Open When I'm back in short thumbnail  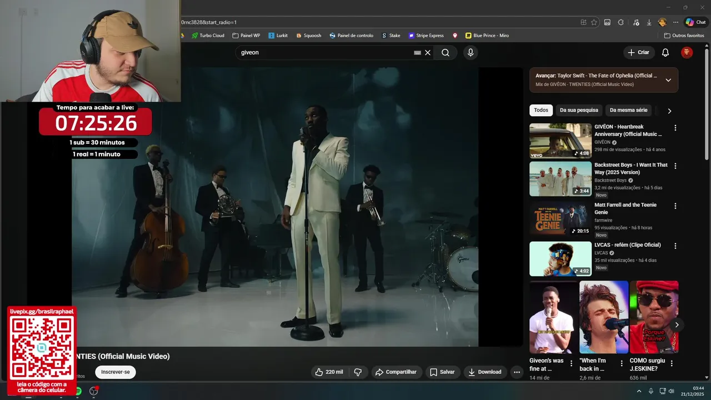point(604,317)
